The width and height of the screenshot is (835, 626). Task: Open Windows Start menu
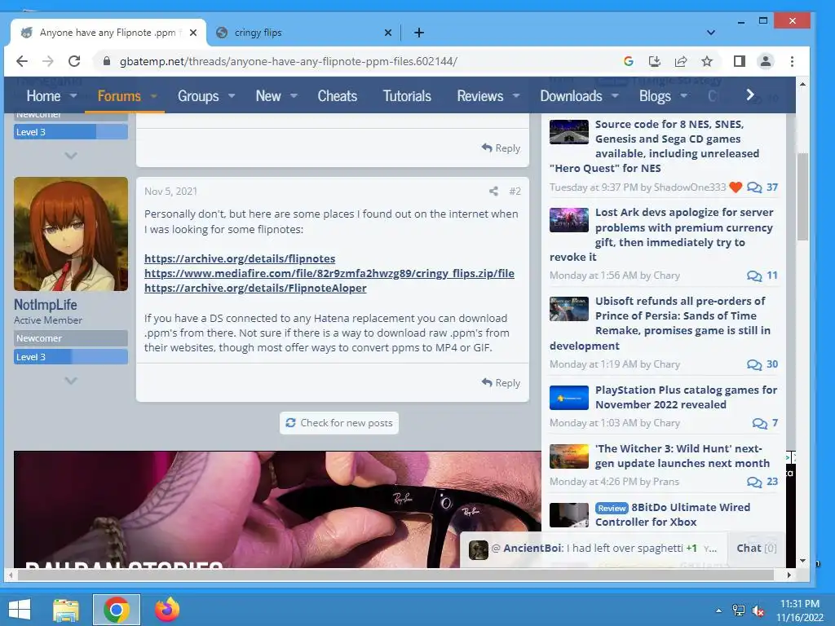pyautogui.click(x=20, y=610)
